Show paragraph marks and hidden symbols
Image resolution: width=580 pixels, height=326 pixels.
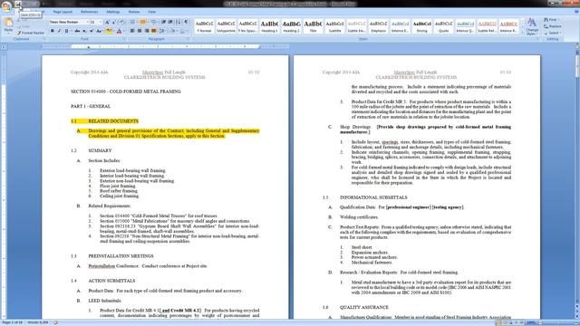187,22
